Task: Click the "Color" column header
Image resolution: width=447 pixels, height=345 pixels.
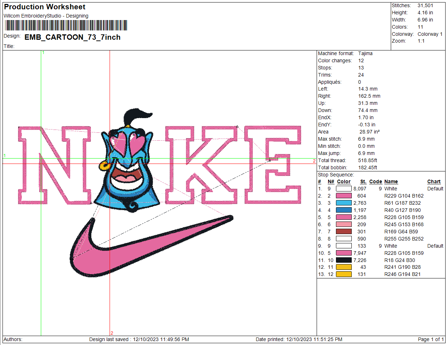Action: (344, 181)
